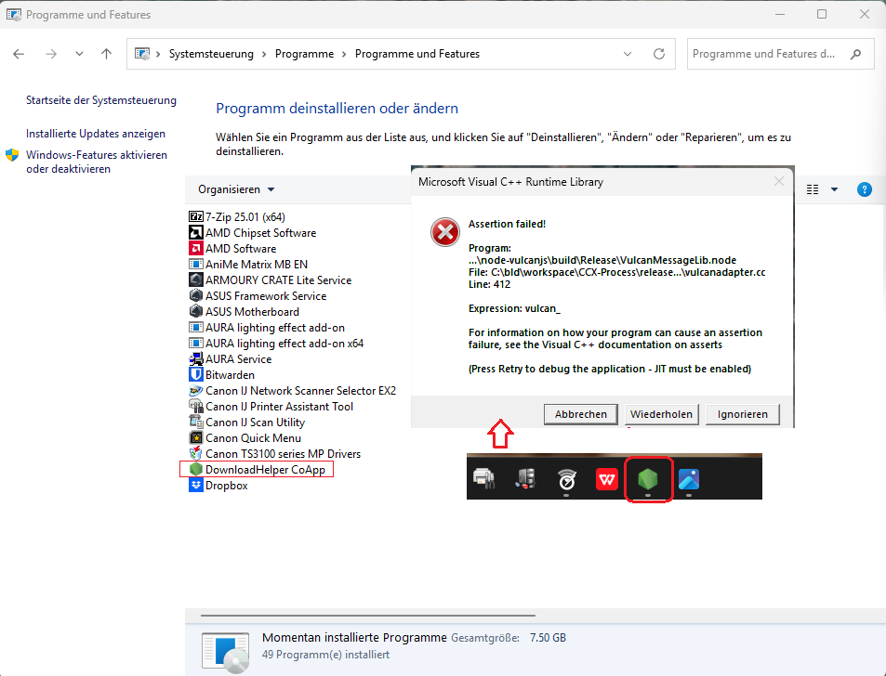
Task: Expand the address bar history dropdown
Action: 628,54
